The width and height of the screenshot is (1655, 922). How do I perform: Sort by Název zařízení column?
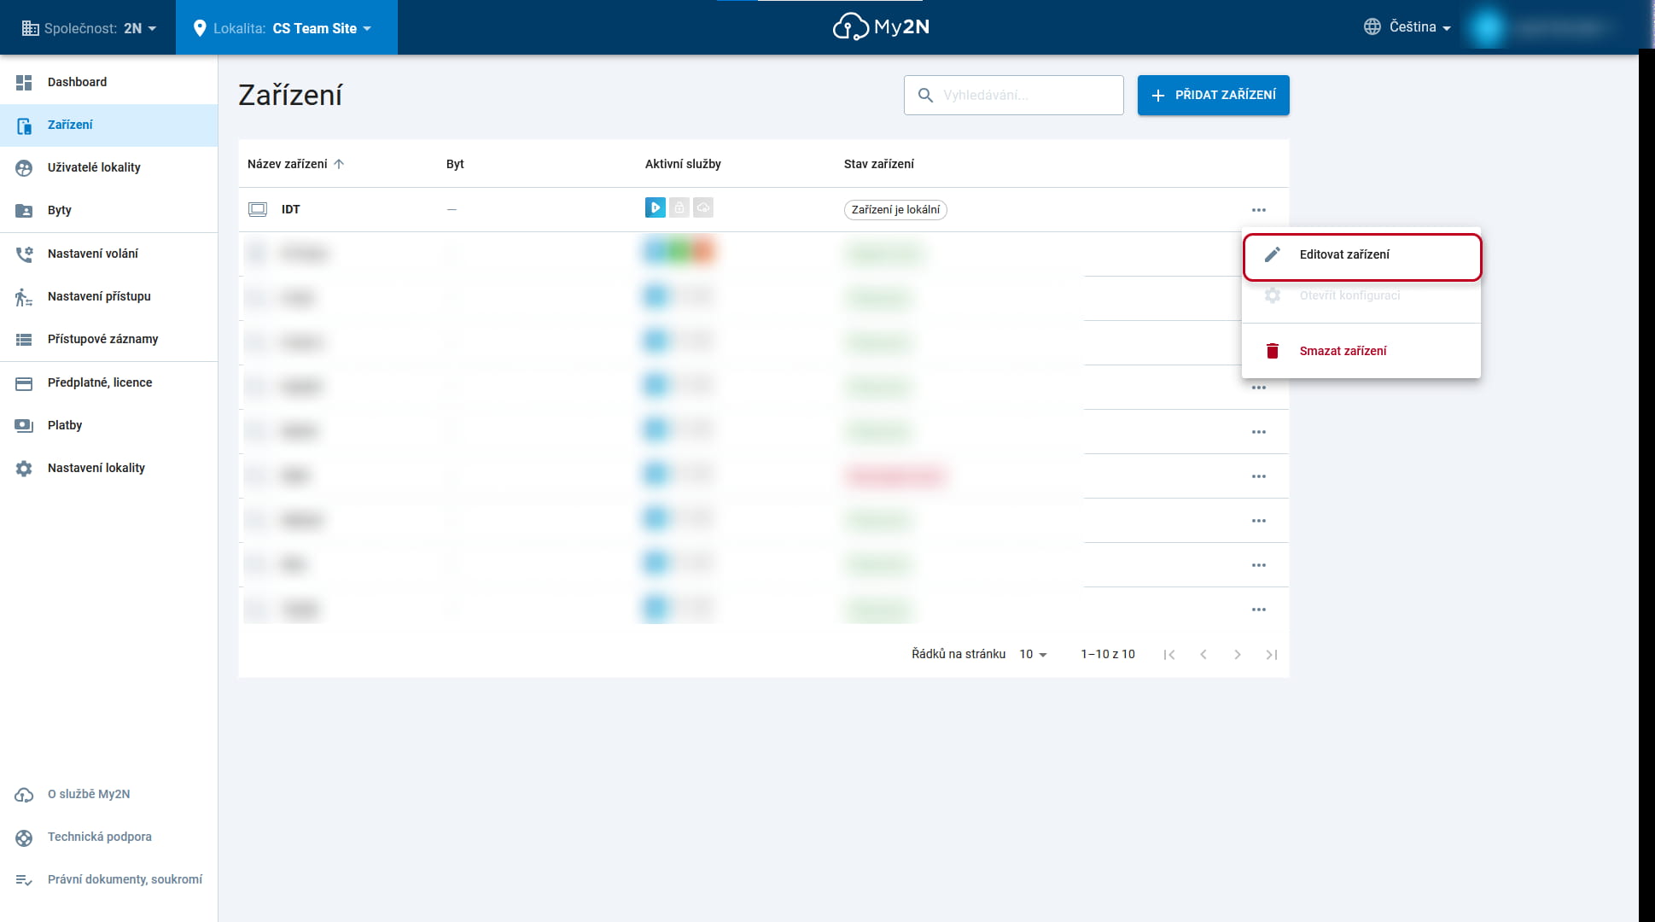[x=288, y=164]
